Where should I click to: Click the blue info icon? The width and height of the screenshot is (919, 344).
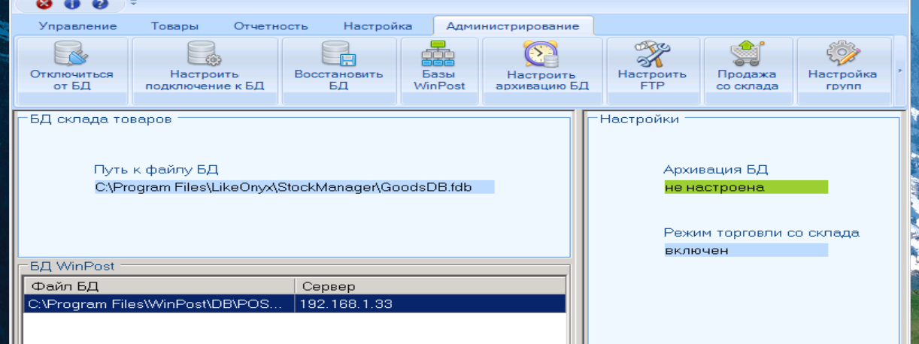[x=72, y=4]
